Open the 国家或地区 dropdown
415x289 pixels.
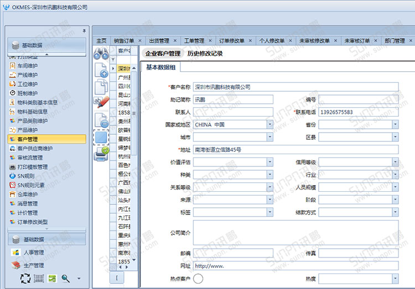269,124
